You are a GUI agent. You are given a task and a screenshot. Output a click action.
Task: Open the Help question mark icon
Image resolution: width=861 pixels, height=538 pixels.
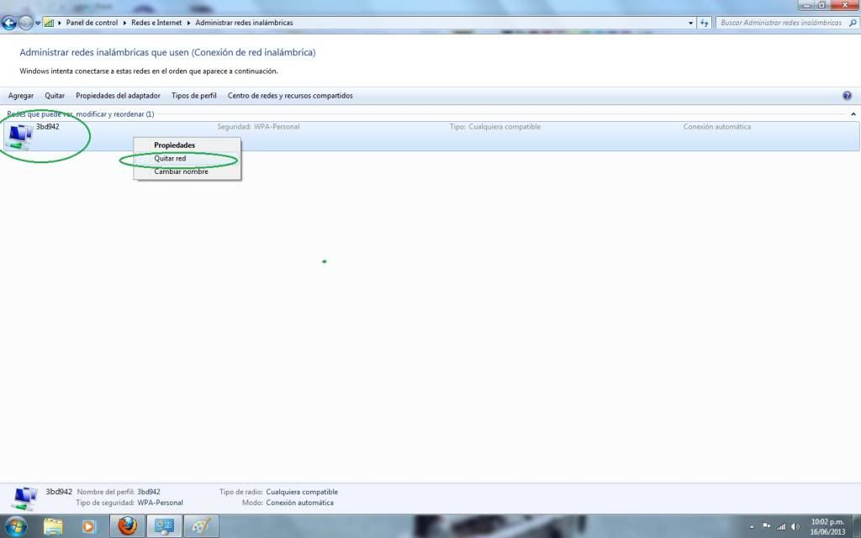tap(848, 96)
